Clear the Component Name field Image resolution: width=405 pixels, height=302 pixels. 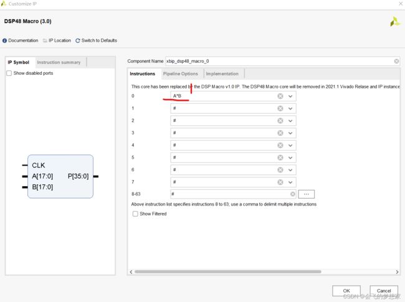point(396,61)
